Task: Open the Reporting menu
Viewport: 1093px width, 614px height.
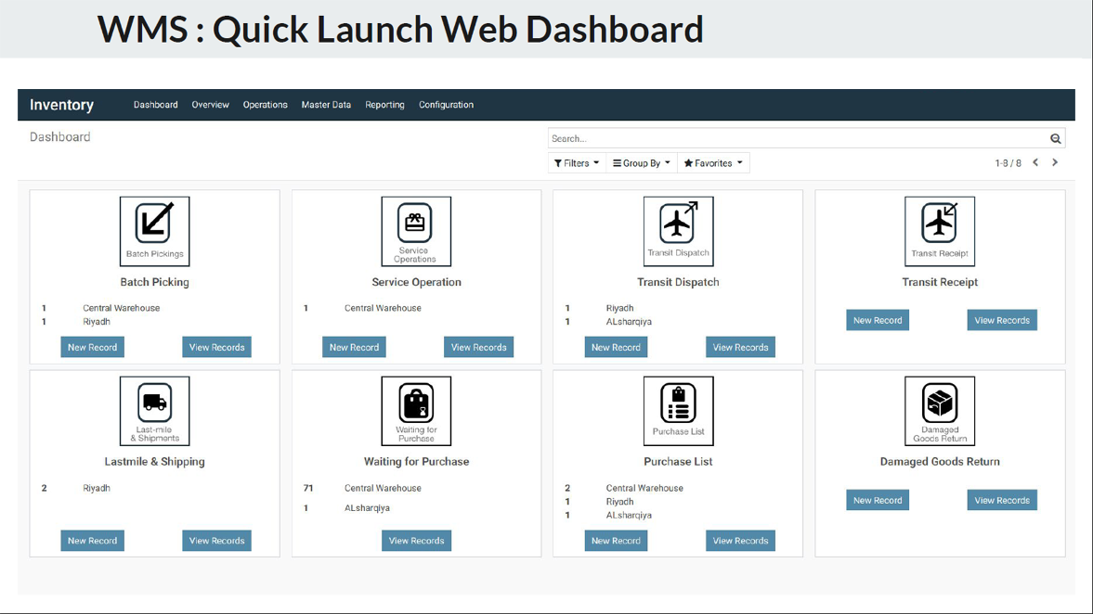Action: click(x=384, y=105)
